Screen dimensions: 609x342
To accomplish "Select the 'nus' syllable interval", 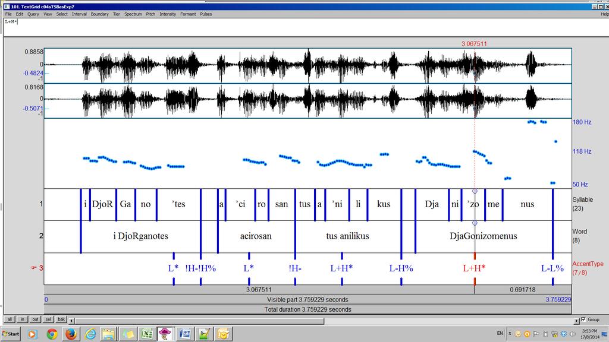I will [528, 204].
